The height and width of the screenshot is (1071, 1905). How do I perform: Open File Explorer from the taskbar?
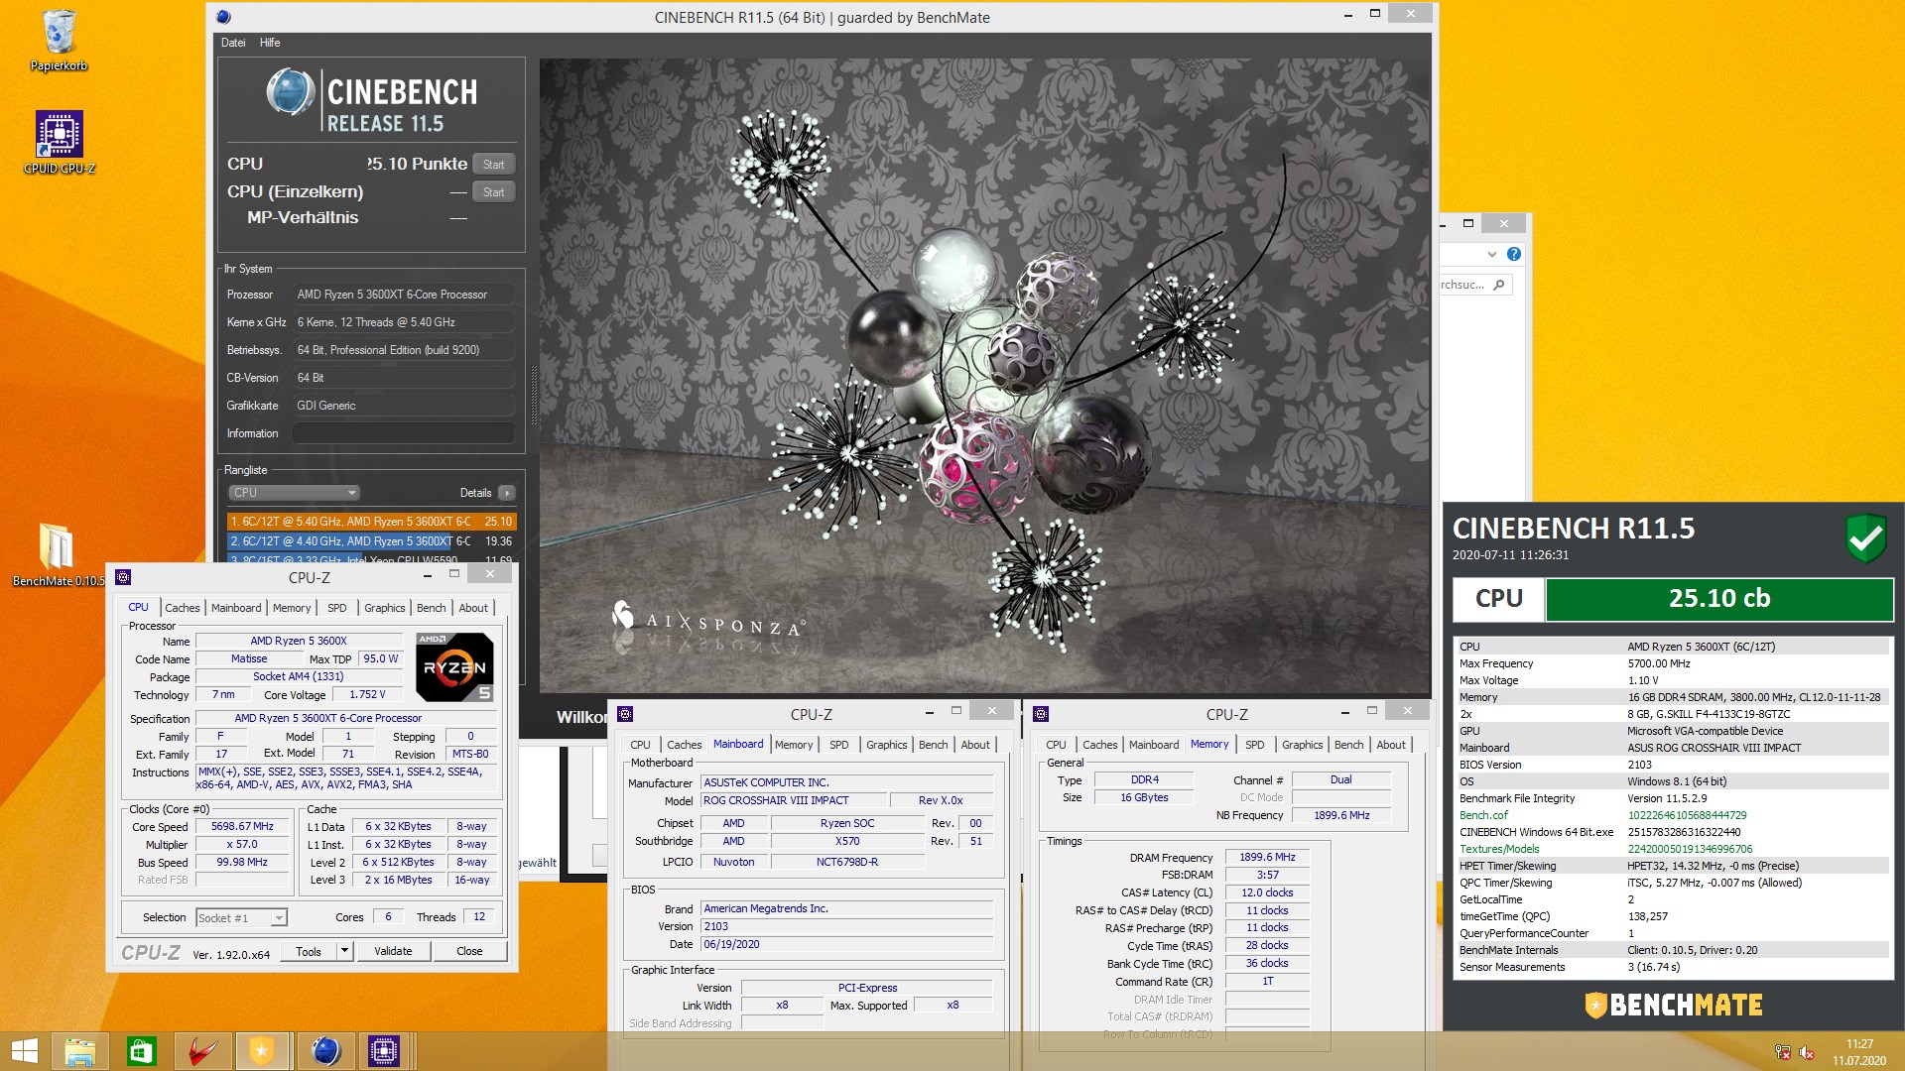point(80,1051)
